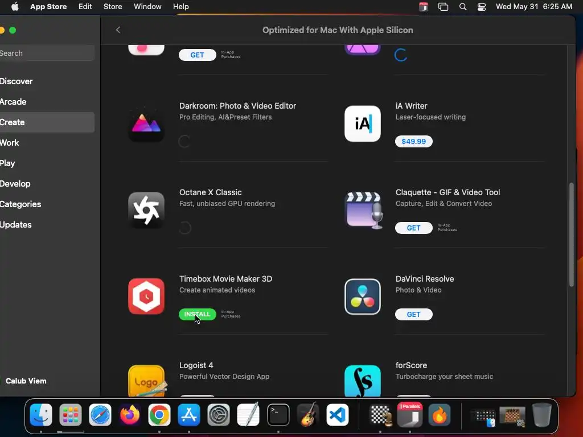Select Create in the sidebar
The width and height of the screenshot is (583, 437).
point(47,122)
